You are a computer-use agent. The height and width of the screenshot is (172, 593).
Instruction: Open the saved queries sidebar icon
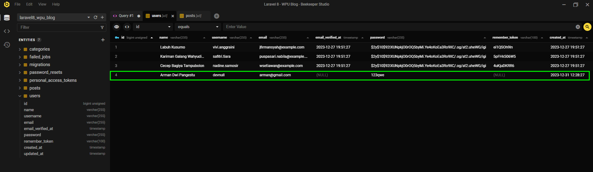pos(7,31)
